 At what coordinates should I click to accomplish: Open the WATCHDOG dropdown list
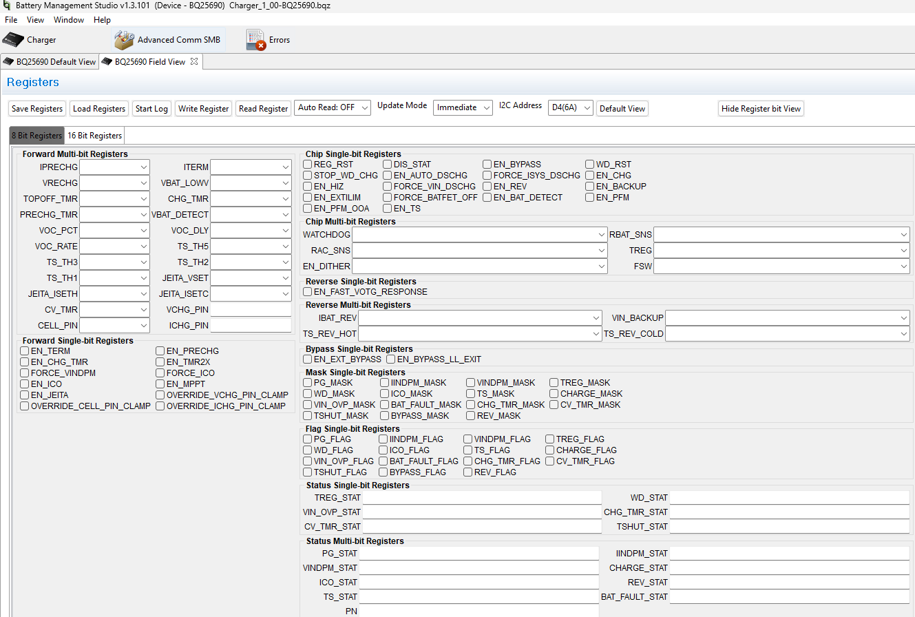(479, 235)
